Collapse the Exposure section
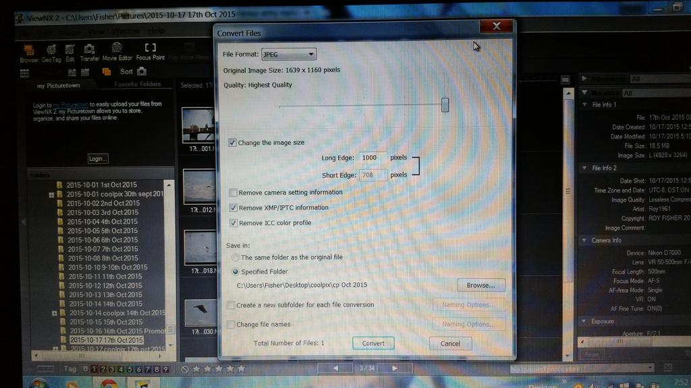Image resolution: width=691 pixels, height=388 pixels. click(x=584, y=321)
